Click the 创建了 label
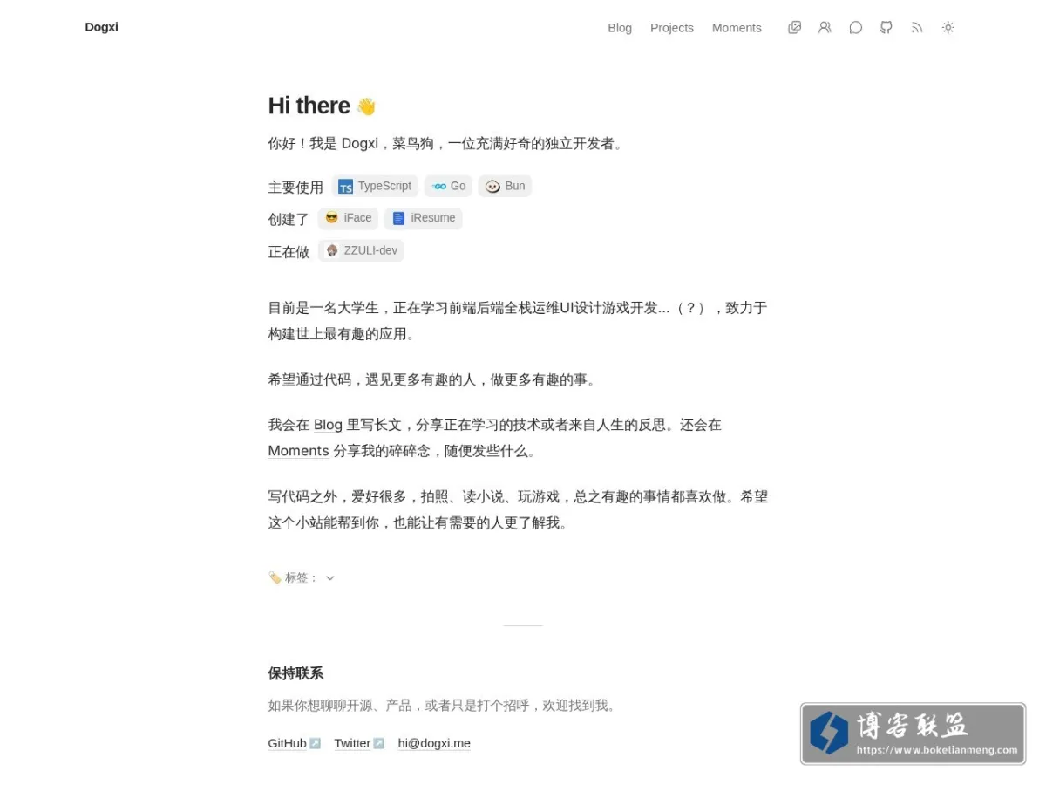 click(289, 219)
